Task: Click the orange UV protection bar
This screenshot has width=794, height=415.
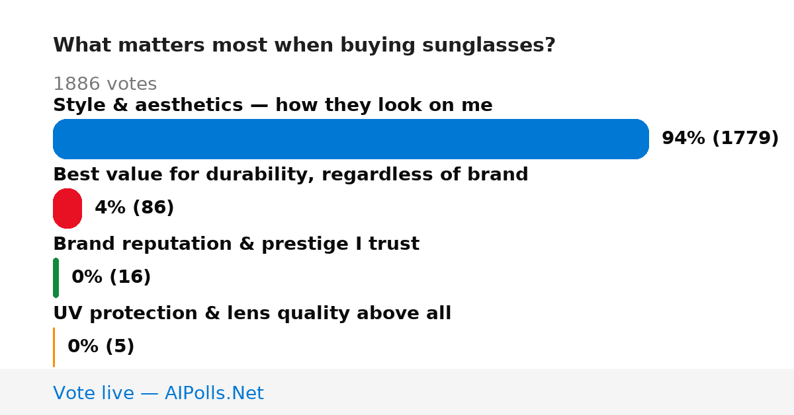Action: (x=54, y=347)
